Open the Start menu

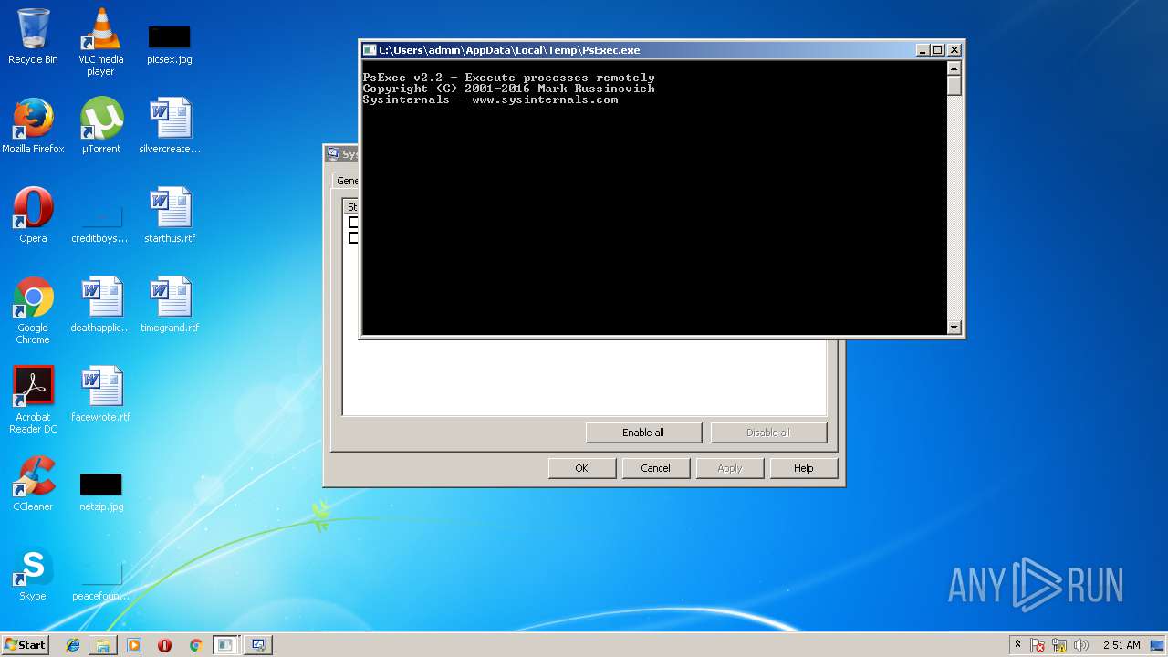tap(26, 645)
